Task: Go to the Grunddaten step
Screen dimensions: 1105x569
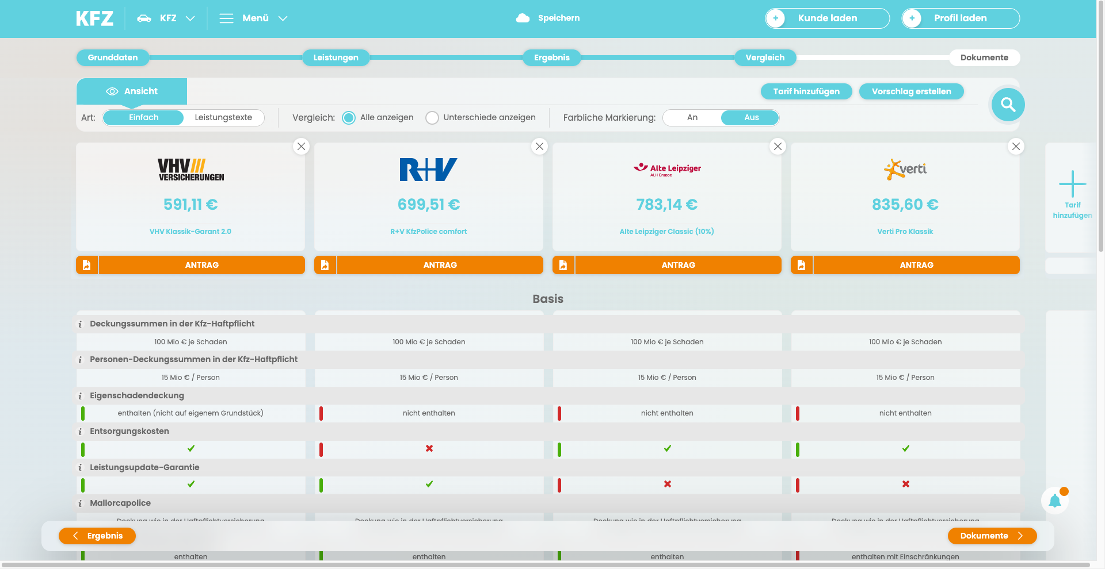Action: tap(113, 57)
